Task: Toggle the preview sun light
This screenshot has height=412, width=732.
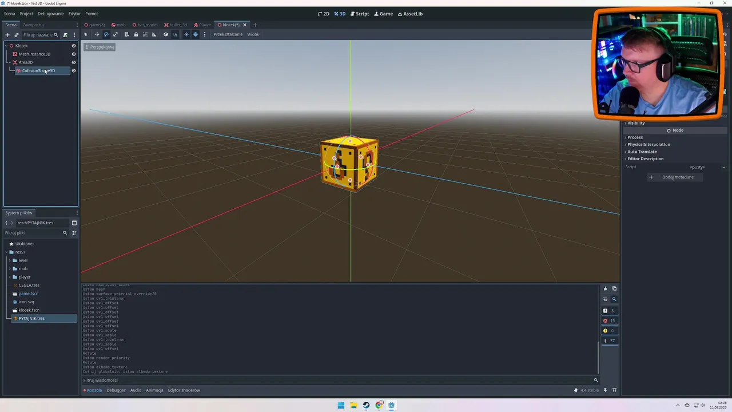Action: [x=186, y=34]
